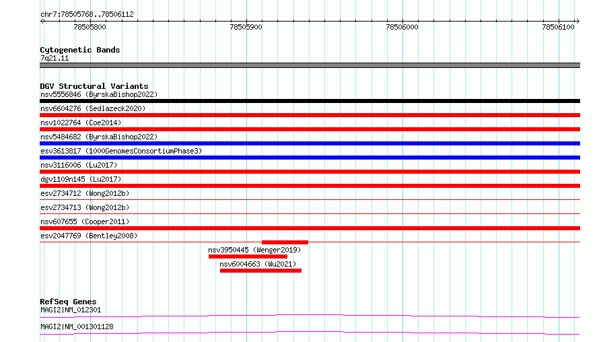Click the gray 7q21.11 cytogenetic band bar

310,65
